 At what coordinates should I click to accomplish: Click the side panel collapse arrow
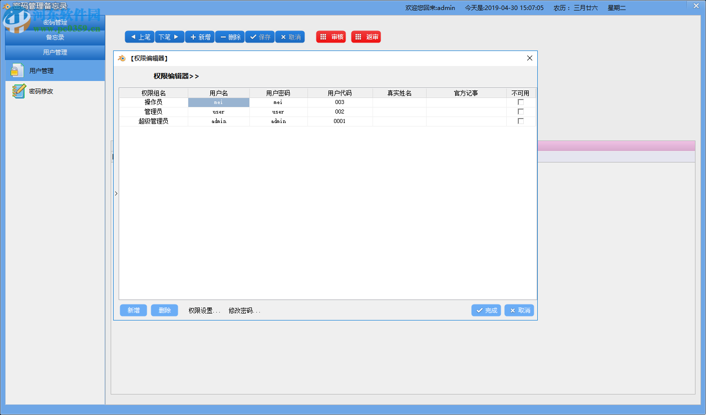(116, 193)
